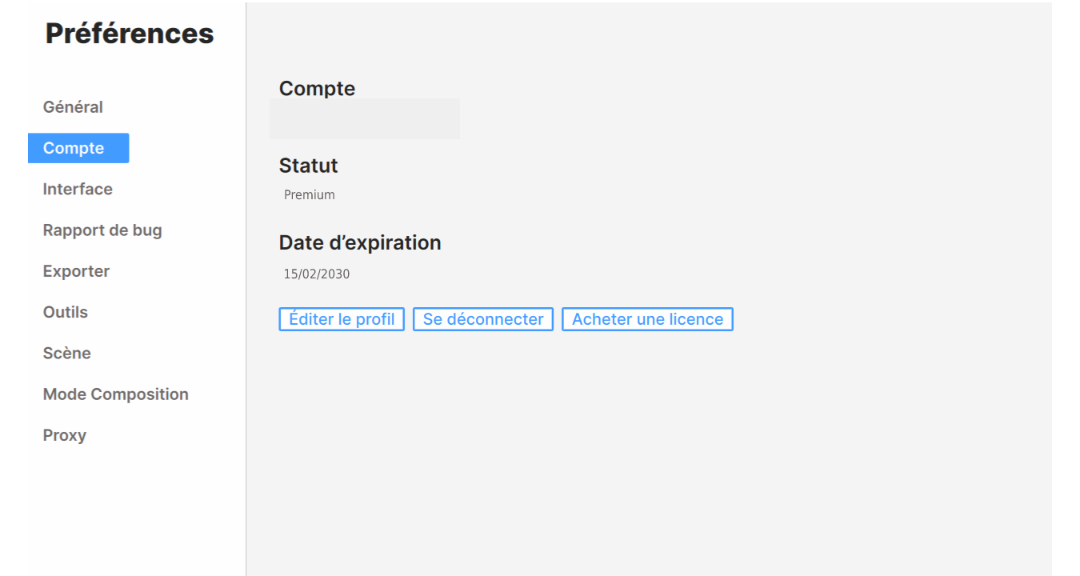Click the 15/02/2030 expiration date value
This screenshot has height=576, width=1080.
(317, 274)
